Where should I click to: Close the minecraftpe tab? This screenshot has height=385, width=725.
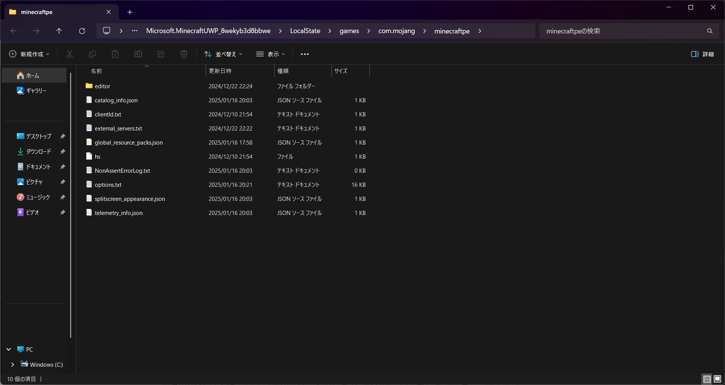[x=109, y=12]
